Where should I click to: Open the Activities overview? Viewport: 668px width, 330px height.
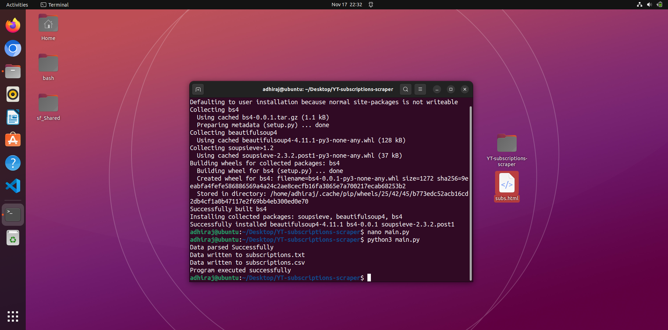click(17, 5)
